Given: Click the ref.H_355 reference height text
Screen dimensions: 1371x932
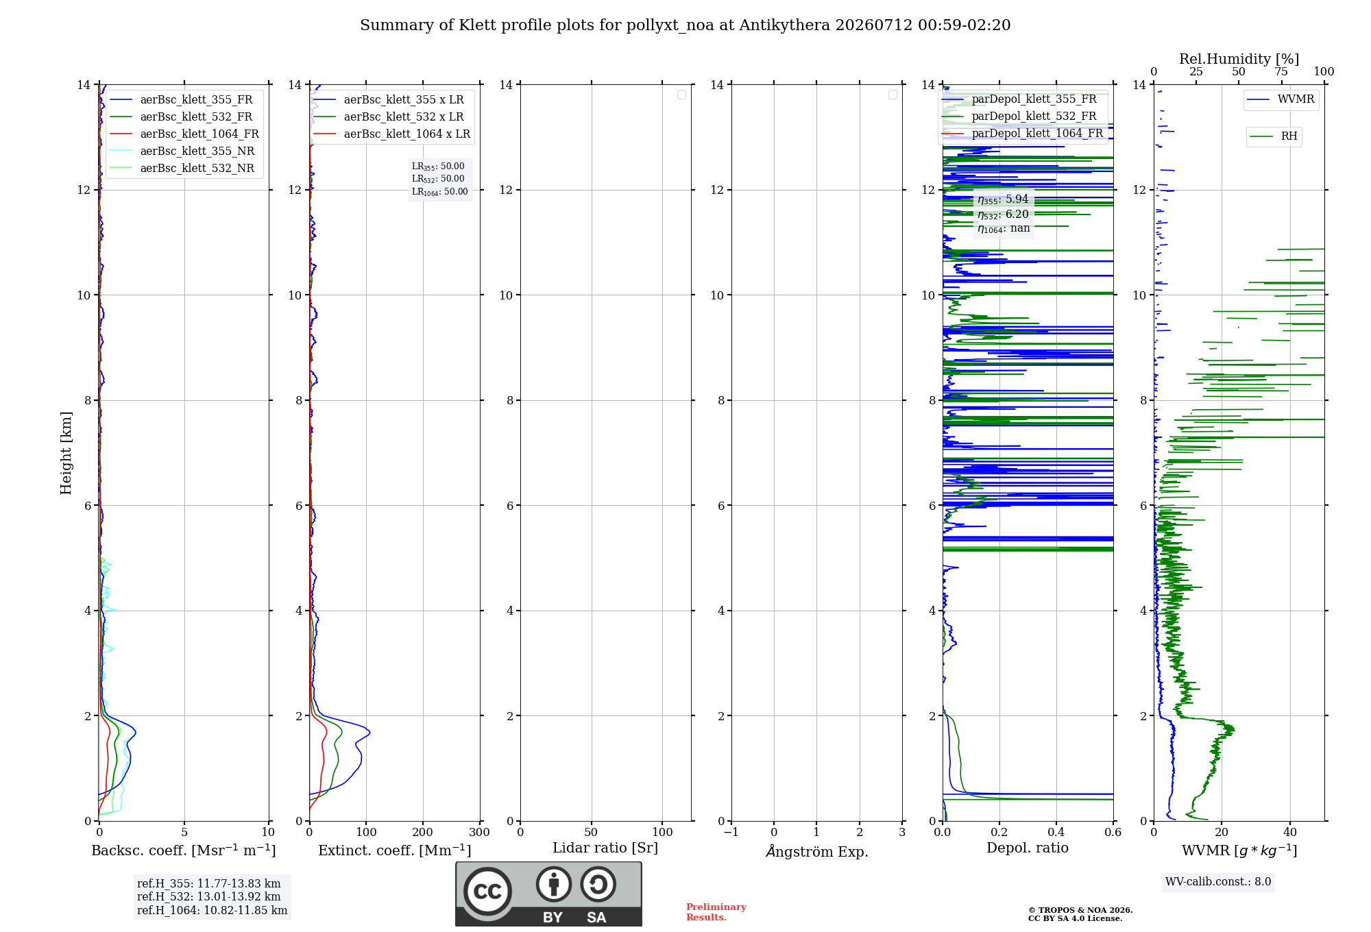Looking at the screenshot, I should pos(209,884).
